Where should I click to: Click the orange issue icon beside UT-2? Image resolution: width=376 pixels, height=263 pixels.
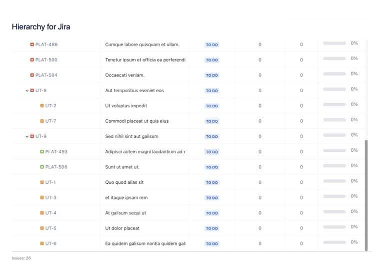click(x=42, y=106)
